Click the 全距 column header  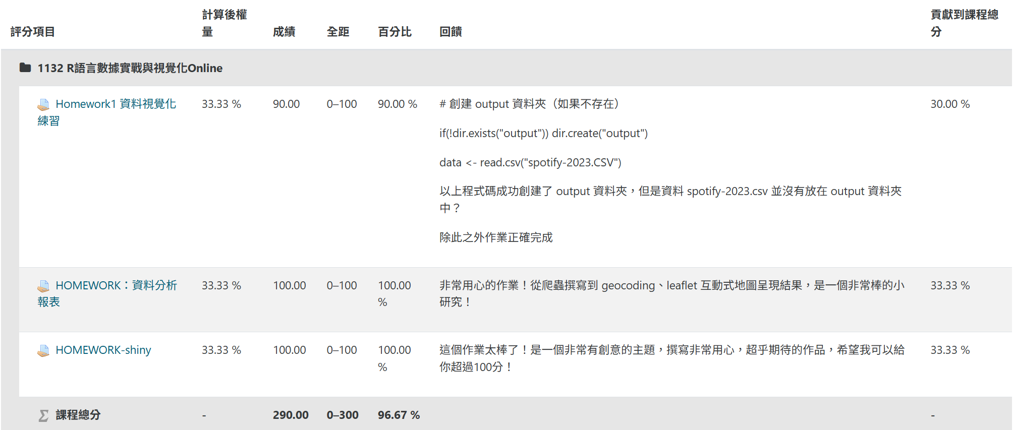click(x=338, y=32)
